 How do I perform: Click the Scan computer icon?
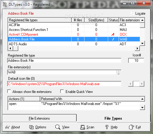83,127
